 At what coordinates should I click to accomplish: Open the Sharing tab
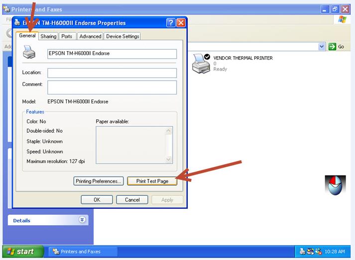coord(48,36)
